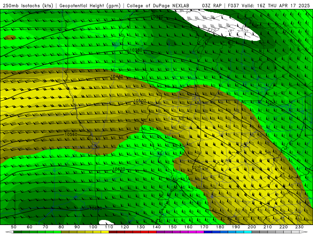Viewport: 313px width, 234px height.
Task: Click the 90 value on the color scale
Action: [77, 227]
